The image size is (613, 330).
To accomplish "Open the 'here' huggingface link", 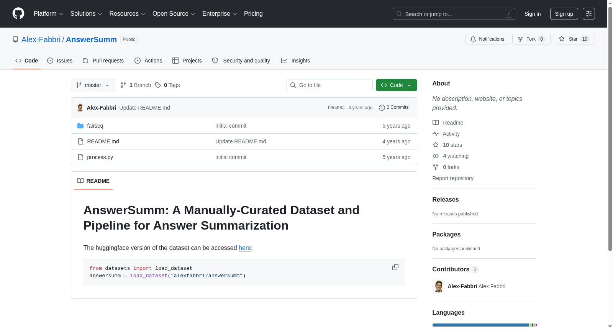I will (x=245, y=248).
